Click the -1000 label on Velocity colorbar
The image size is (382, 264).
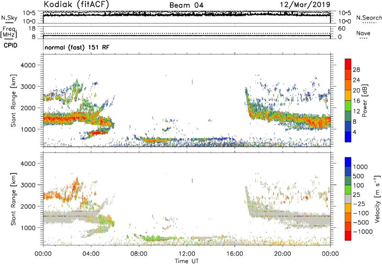(x=363, y=232)
